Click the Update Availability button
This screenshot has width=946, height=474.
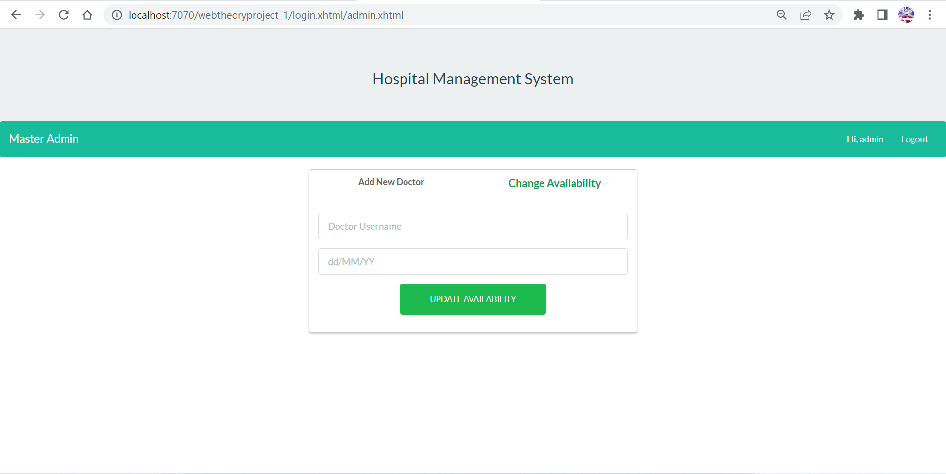tap(473, 299)
